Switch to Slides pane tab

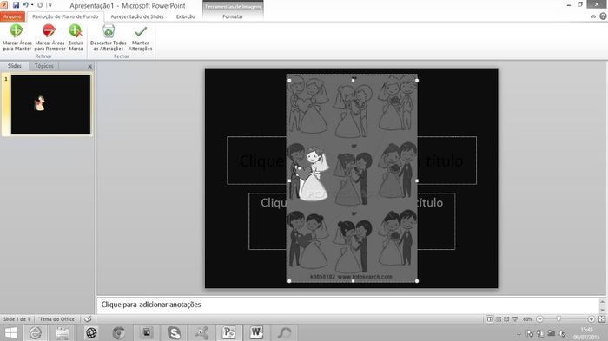click(x=15, y=66)
